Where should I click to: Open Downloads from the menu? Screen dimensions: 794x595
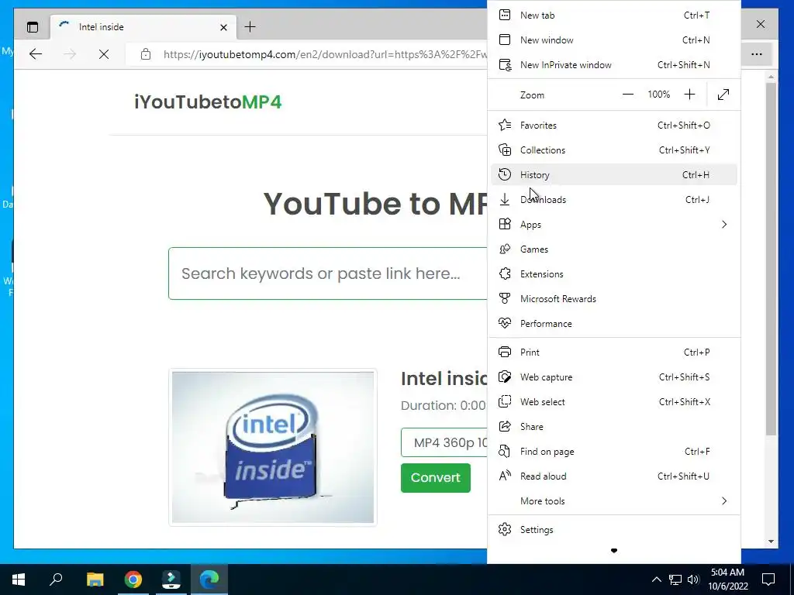614,199
